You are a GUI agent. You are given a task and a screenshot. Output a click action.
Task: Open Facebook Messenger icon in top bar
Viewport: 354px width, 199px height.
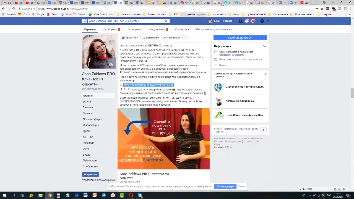click(x=247, y=21)
